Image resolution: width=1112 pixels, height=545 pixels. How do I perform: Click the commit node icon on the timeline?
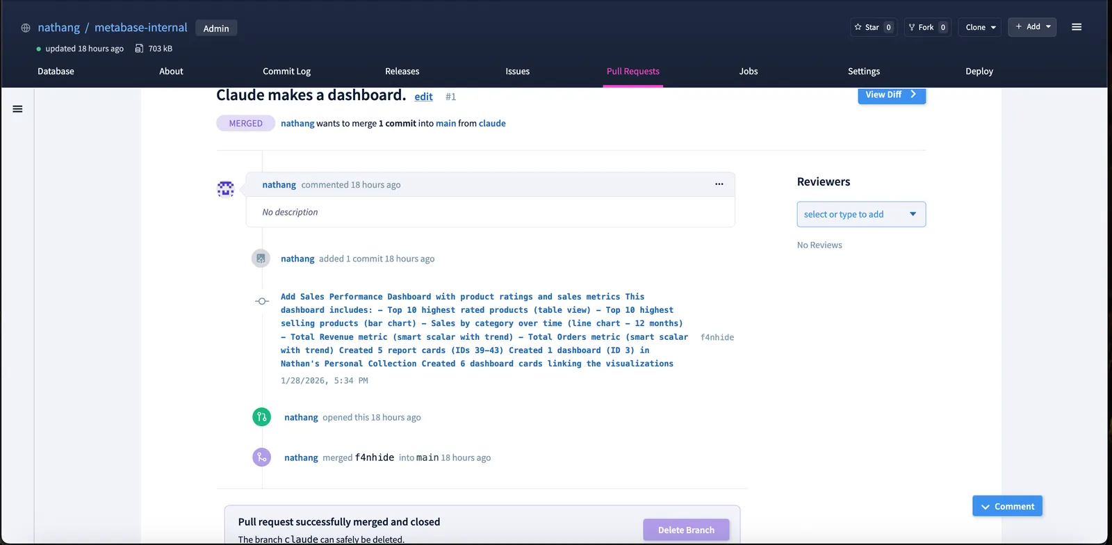(x=262, y=301)
